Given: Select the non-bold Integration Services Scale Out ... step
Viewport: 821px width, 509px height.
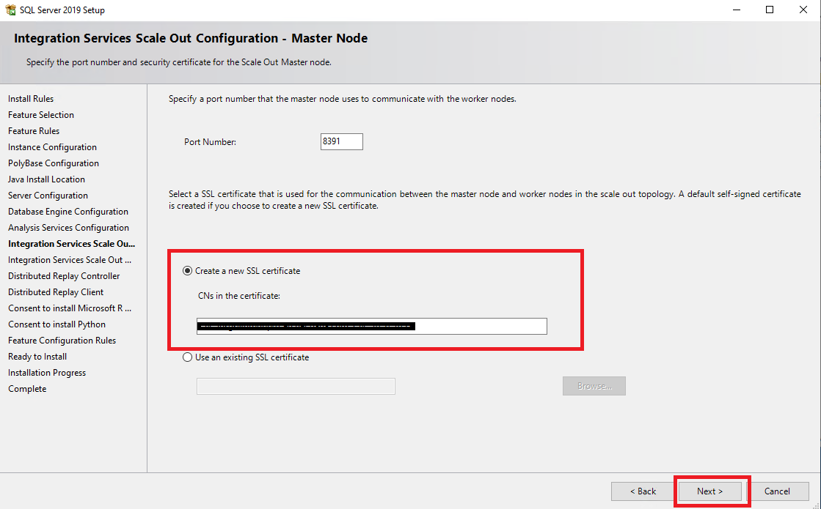Looking at the screenshot, I should pos(70,260).
